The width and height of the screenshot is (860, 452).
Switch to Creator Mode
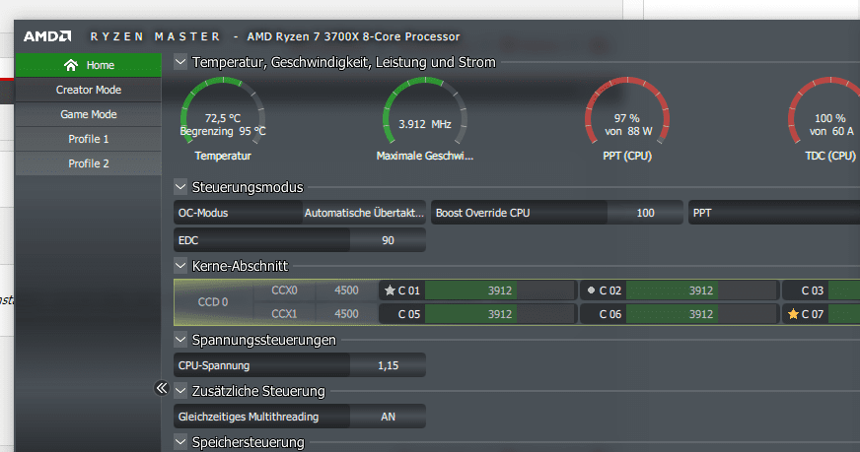click(x=89, y=90)
